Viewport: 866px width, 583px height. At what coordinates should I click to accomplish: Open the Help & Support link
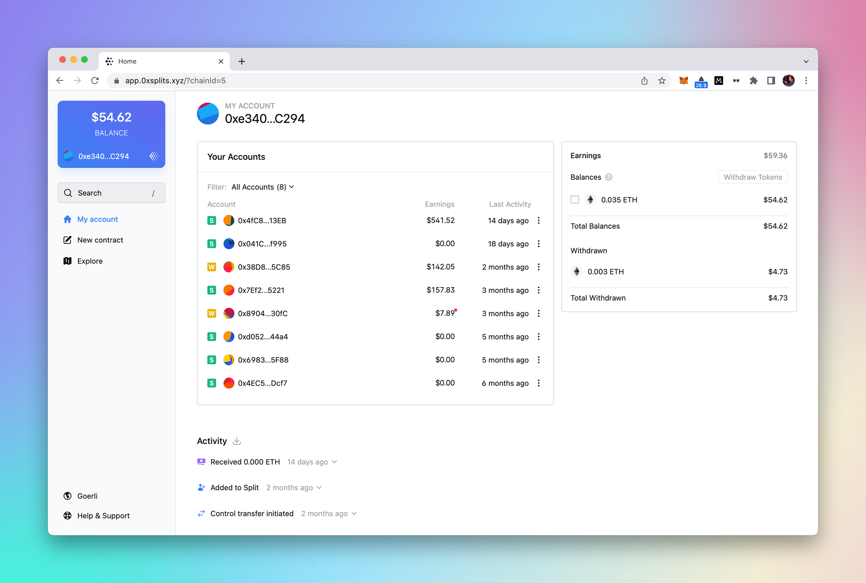[103, 515]
